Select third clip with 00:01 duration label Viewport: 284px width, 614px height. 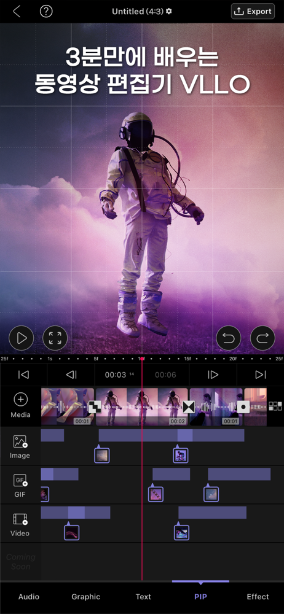tap(216, 407)
